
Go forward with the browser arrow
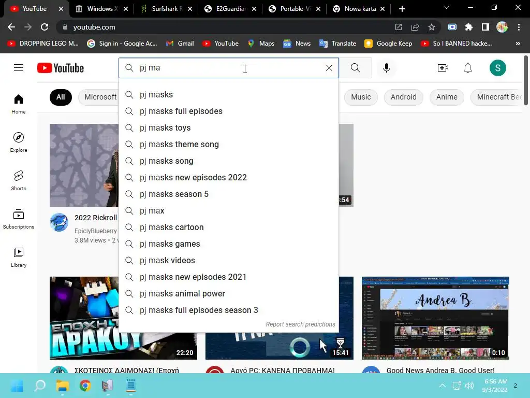point(28,27)
